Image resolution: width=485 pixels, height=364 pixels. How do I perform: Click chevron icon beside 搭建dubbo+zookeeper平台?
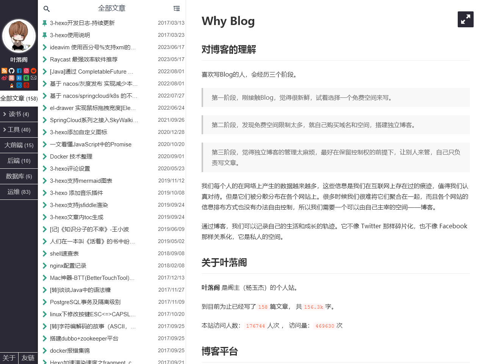pos(45,339)
